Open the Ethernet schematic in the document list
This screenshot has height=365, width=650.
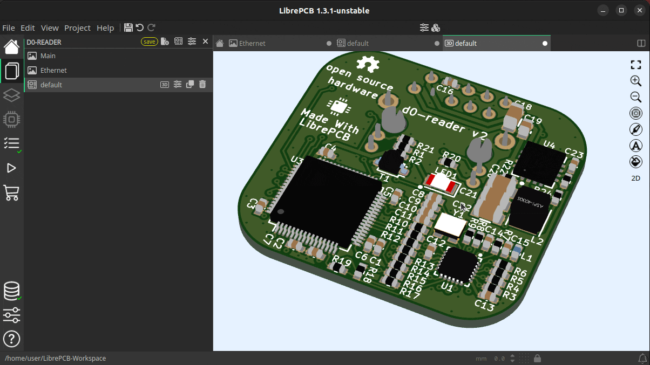pyautogui.click(x=118, y=70)
